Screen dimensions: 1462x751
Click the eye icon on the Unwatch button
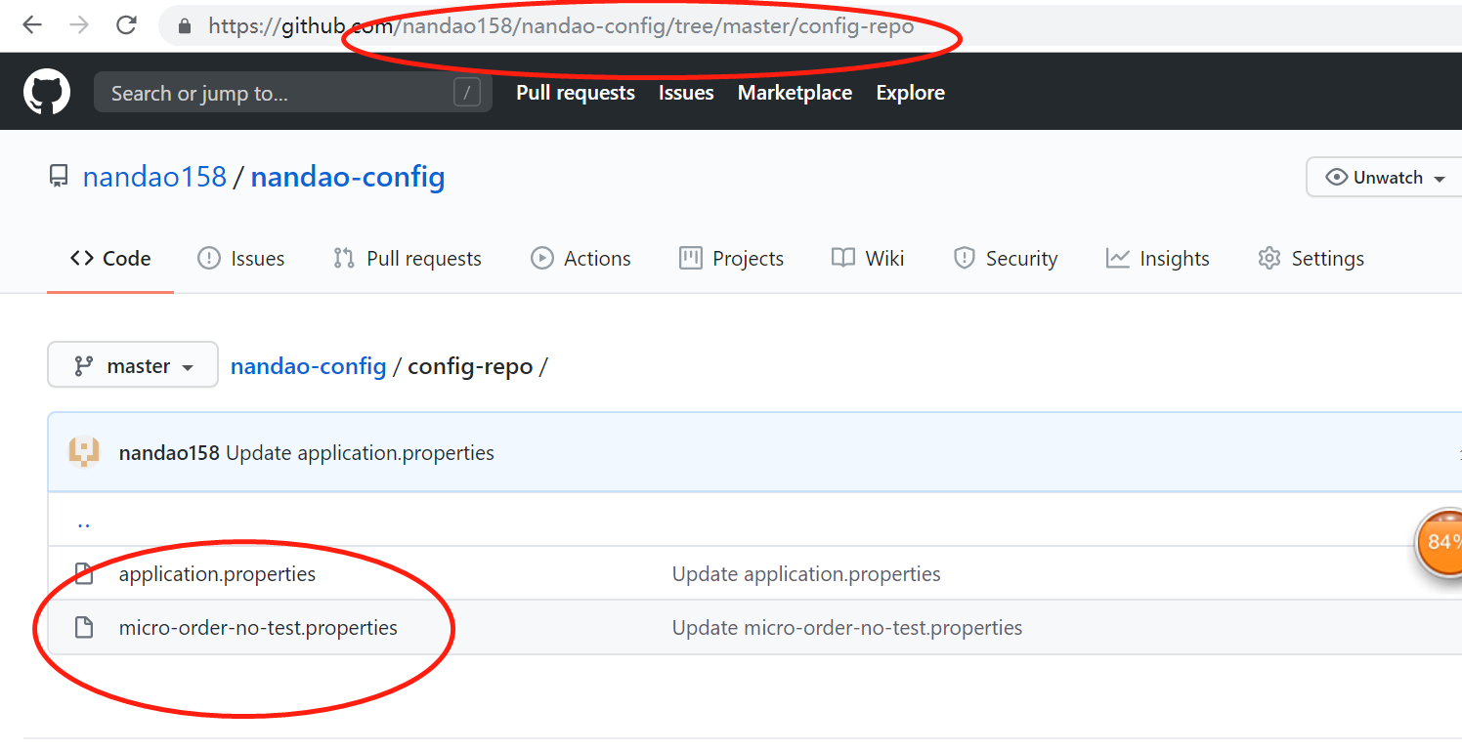[x=1336, y=178]
